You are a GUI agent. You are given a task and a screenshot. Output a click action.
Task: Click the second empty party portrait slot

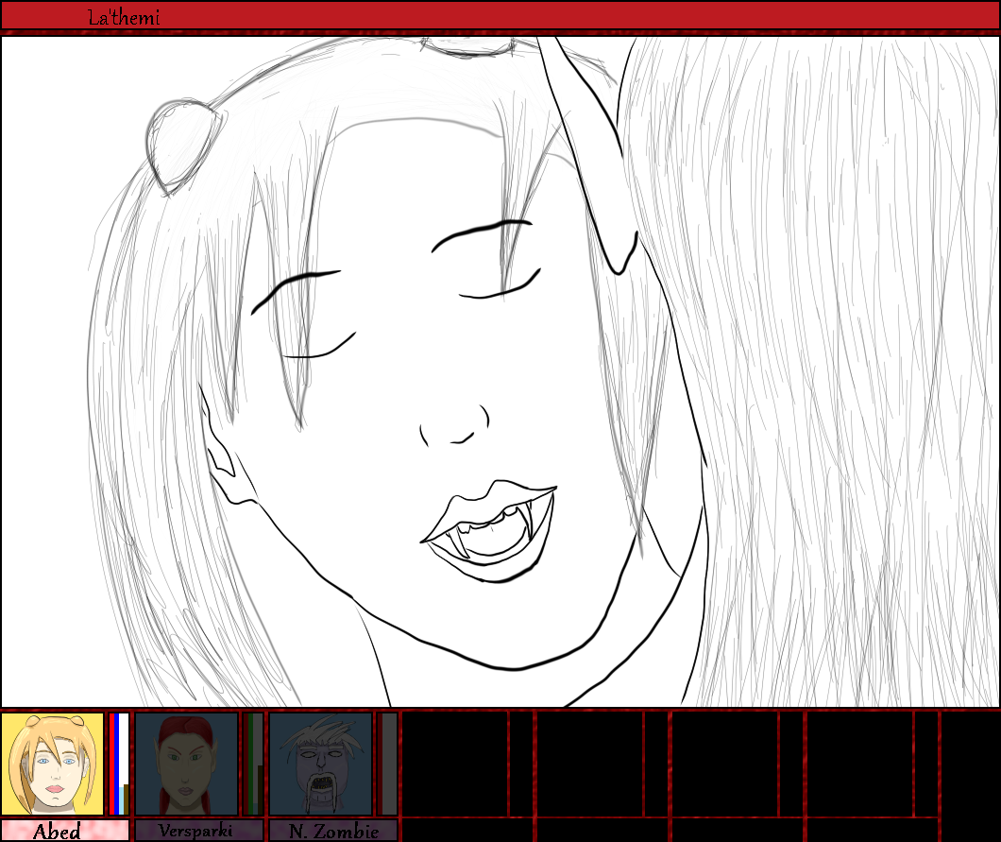(x=589, y=764)
